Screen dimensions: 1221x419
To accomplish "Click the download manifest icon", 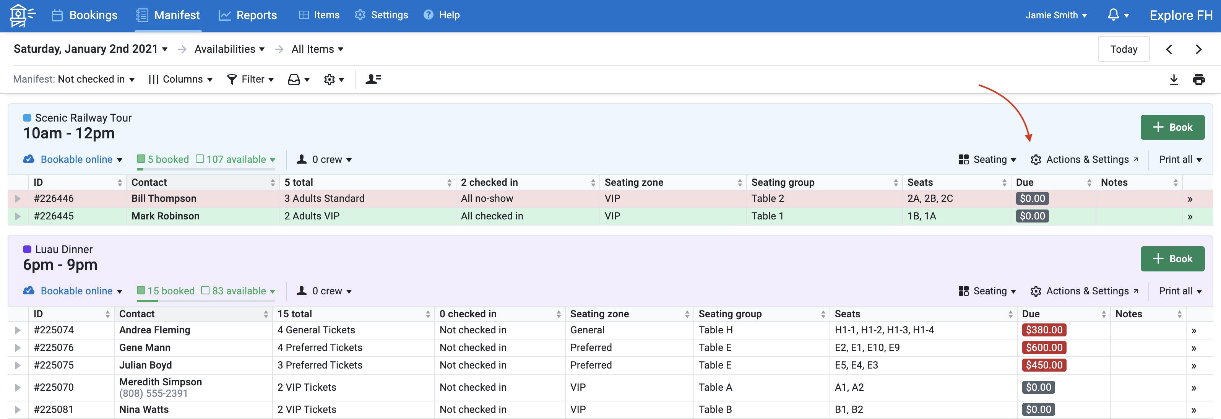I will (1174, 80).
